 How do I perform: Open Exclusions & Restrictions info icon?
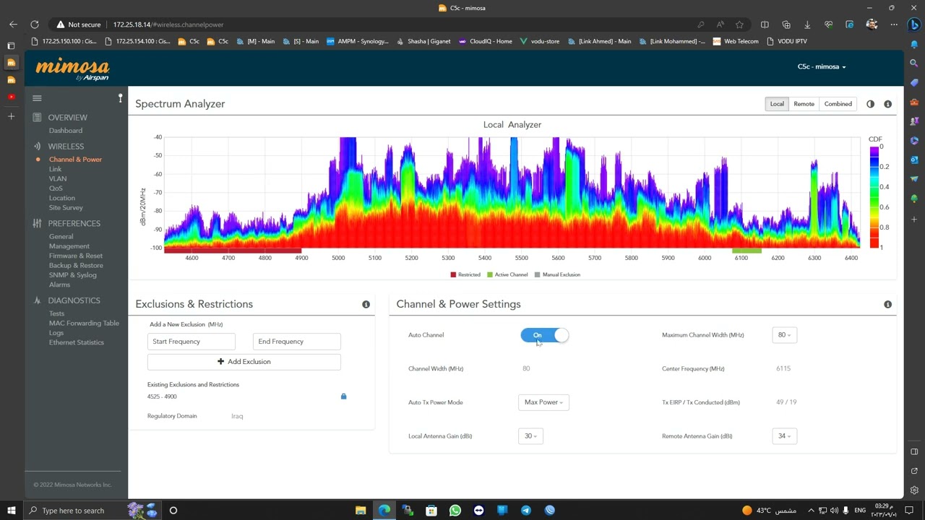[366, 305]
